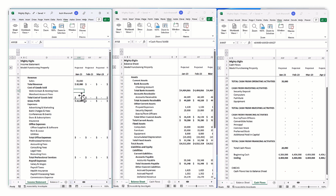336x196 pixels.
Task: Expand the grouped rows with the plus button in the Balance Sheet window
Action: pyautogui.click(x=114, y=67)
